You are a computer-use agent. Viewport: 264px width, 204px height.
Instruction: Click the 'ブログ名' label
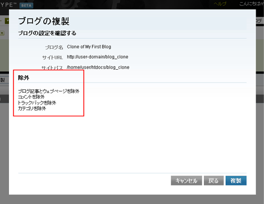pos(54,47)
